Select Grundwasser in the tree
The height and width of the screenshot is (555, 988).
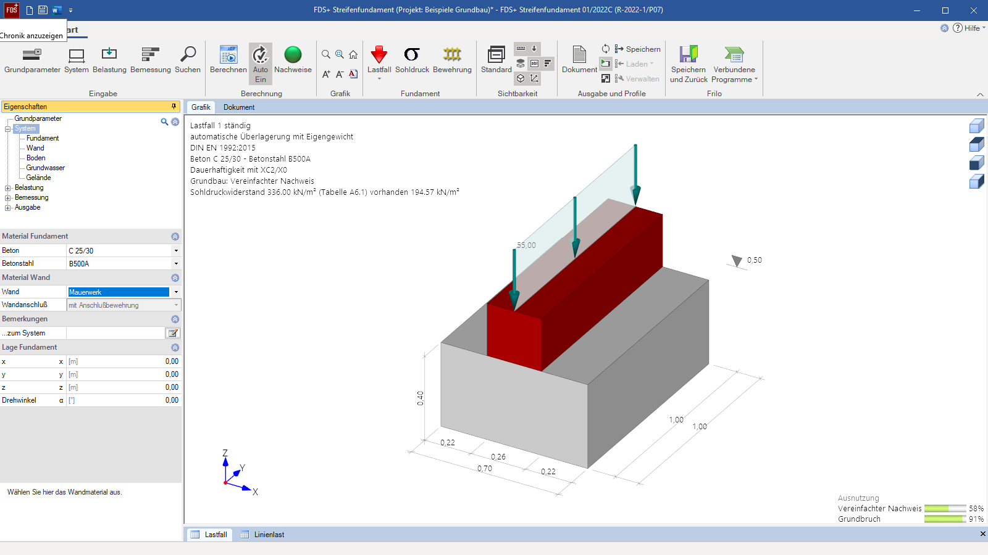click(x=46, y=168)
